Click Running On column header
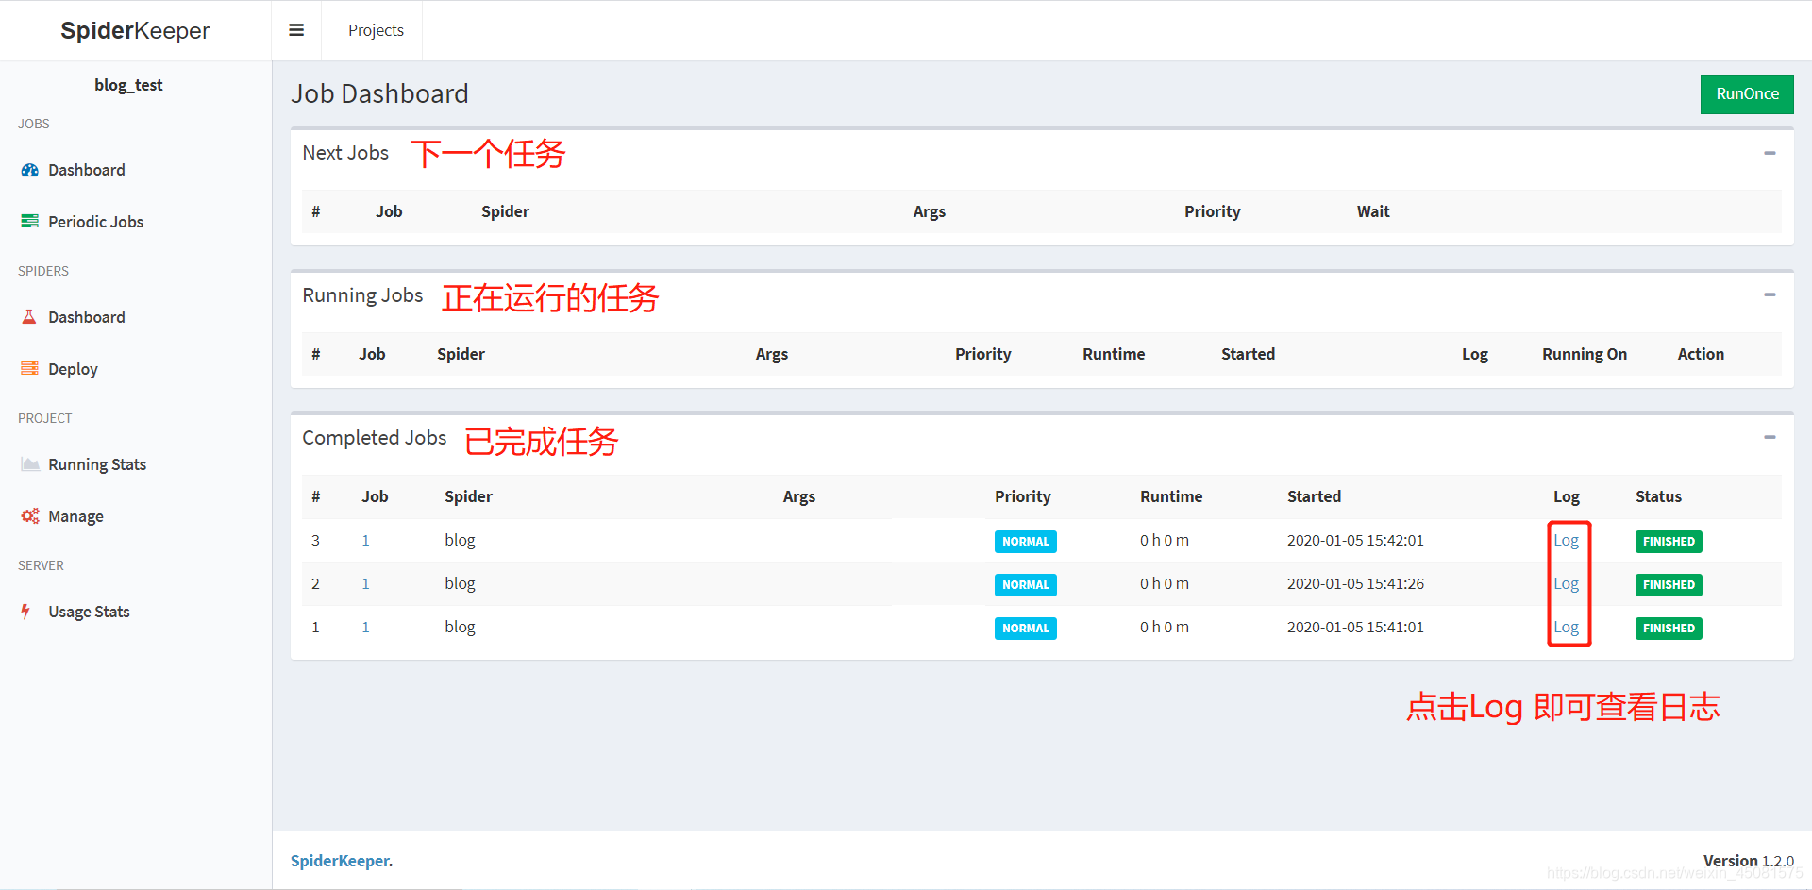This screenshot has width=1812, height=890. click(1585, 354)
